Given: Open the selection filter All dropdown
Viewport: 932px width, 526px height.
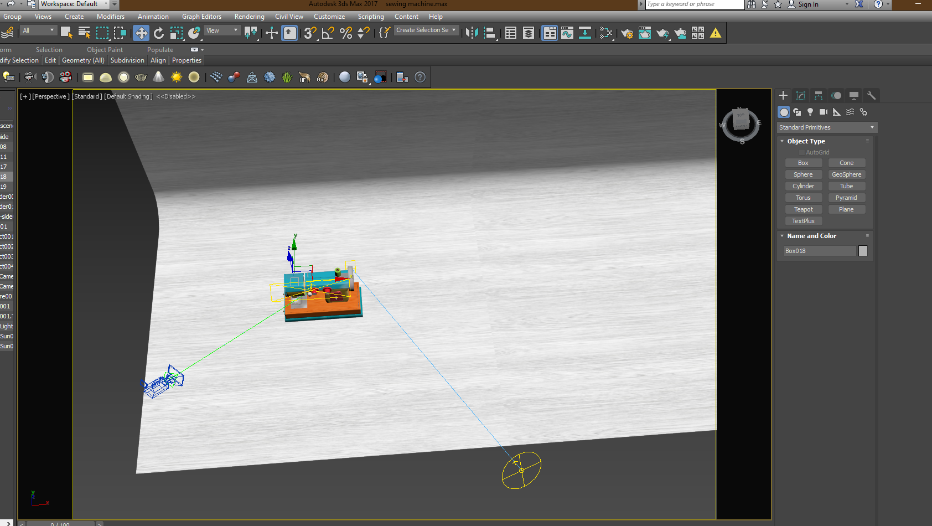Looking at the screenshot, I should (x=39, y=30).
